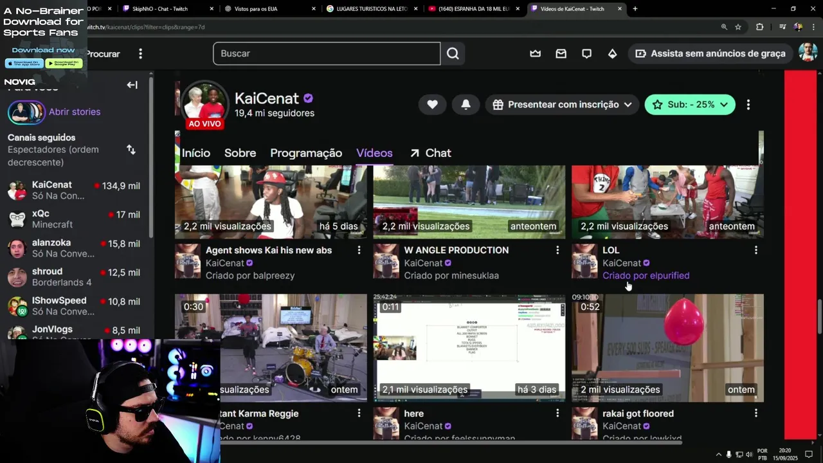
Task: Collapse the followed channels sidebar
Action: coord(132,85)
